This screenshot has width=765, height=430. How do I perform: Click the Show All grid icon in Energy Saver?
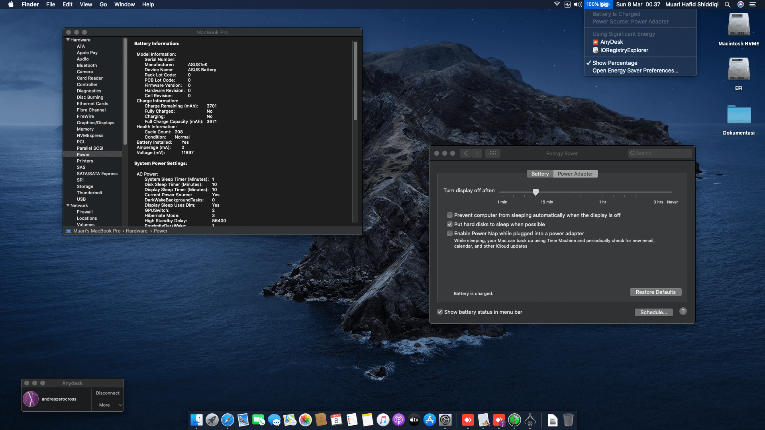(x=493, y=153)
